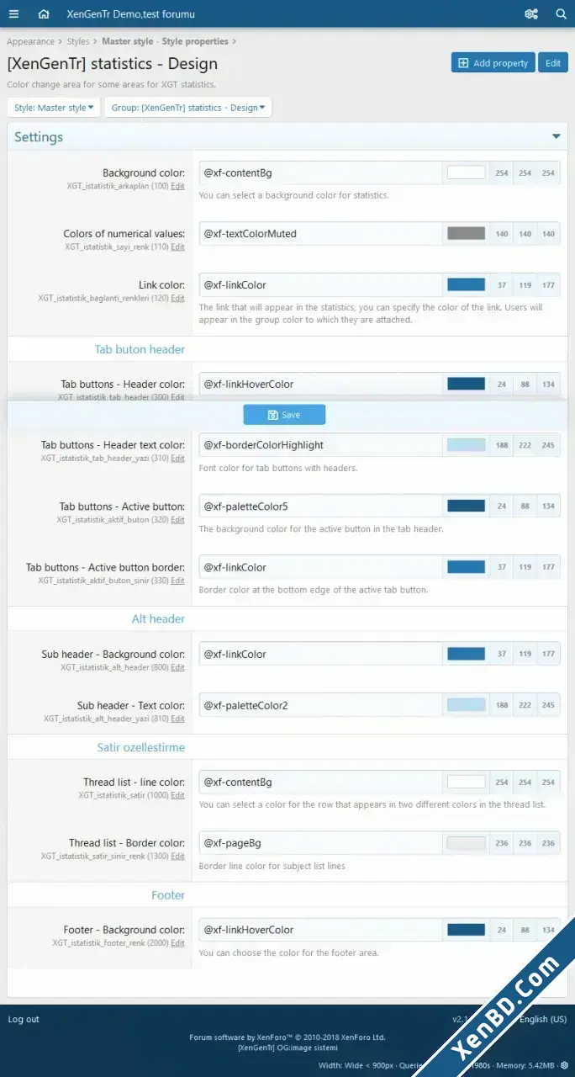Screen dimensions: 575x1077
Task: Click the Edit button next to Add property
Action: pyautogui.click(x=553, y=63)
